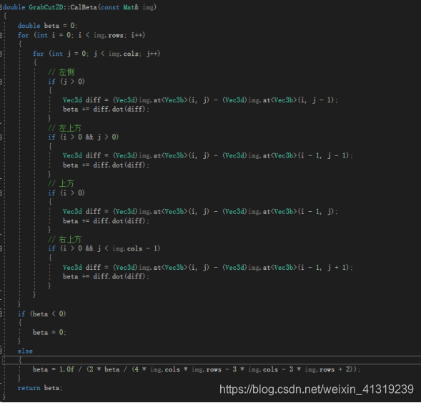Viewport: 421px width, 403px height.
Task: Click the Vec3d diff line ending '(i - 1, j + 1);'
Action: [x=208, y=268]
